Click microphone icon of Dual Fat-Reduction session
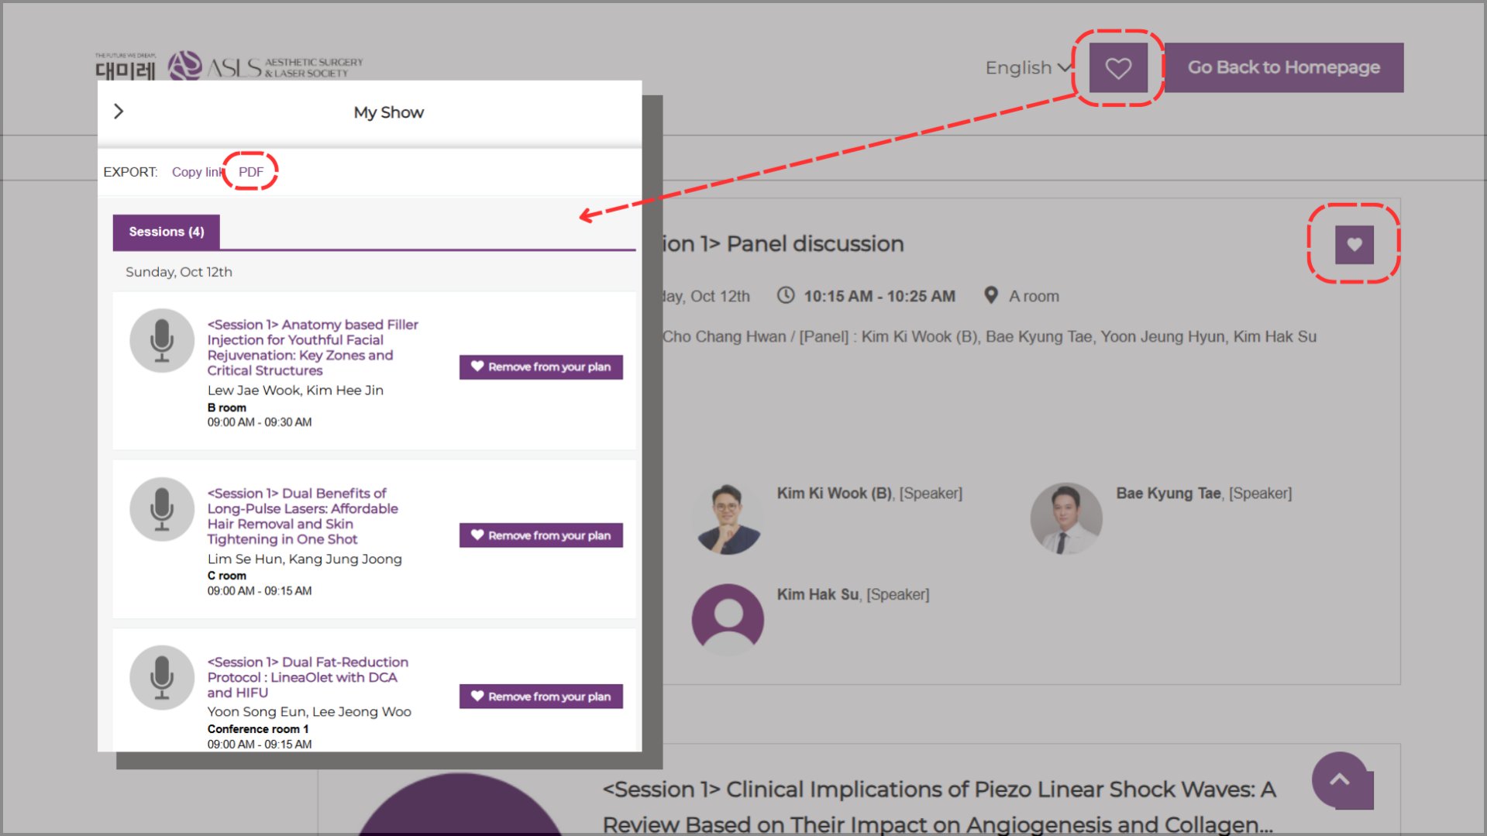This screenshot has width=1487, height=836. click(162, 678)
